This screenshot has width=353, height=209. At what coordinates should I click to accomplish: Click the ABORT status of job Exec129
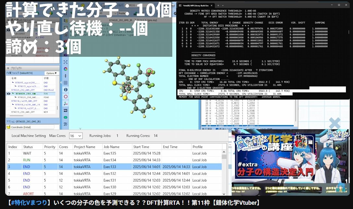click(28, 194)
